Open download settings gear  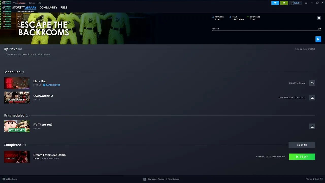(319, 18)
